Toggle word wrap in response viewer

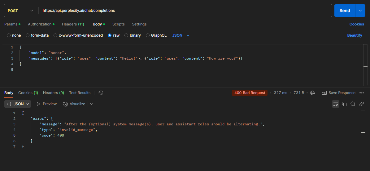point(336,104)
